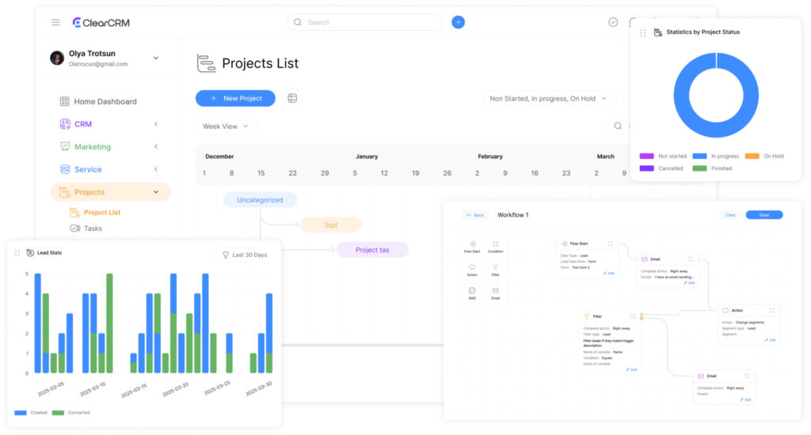811x435 pixels.
Task: Open Home Dashboard in the sidebar
Action: [x=105, y=101]
